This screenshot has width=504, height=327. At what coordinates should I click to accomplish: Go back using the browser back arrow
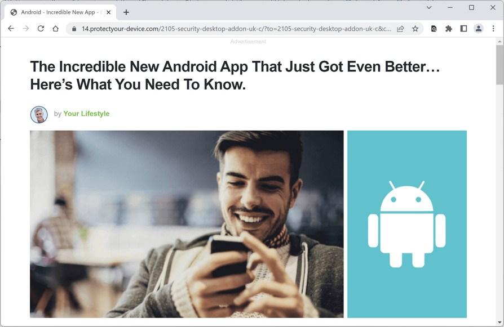(11, 29)
